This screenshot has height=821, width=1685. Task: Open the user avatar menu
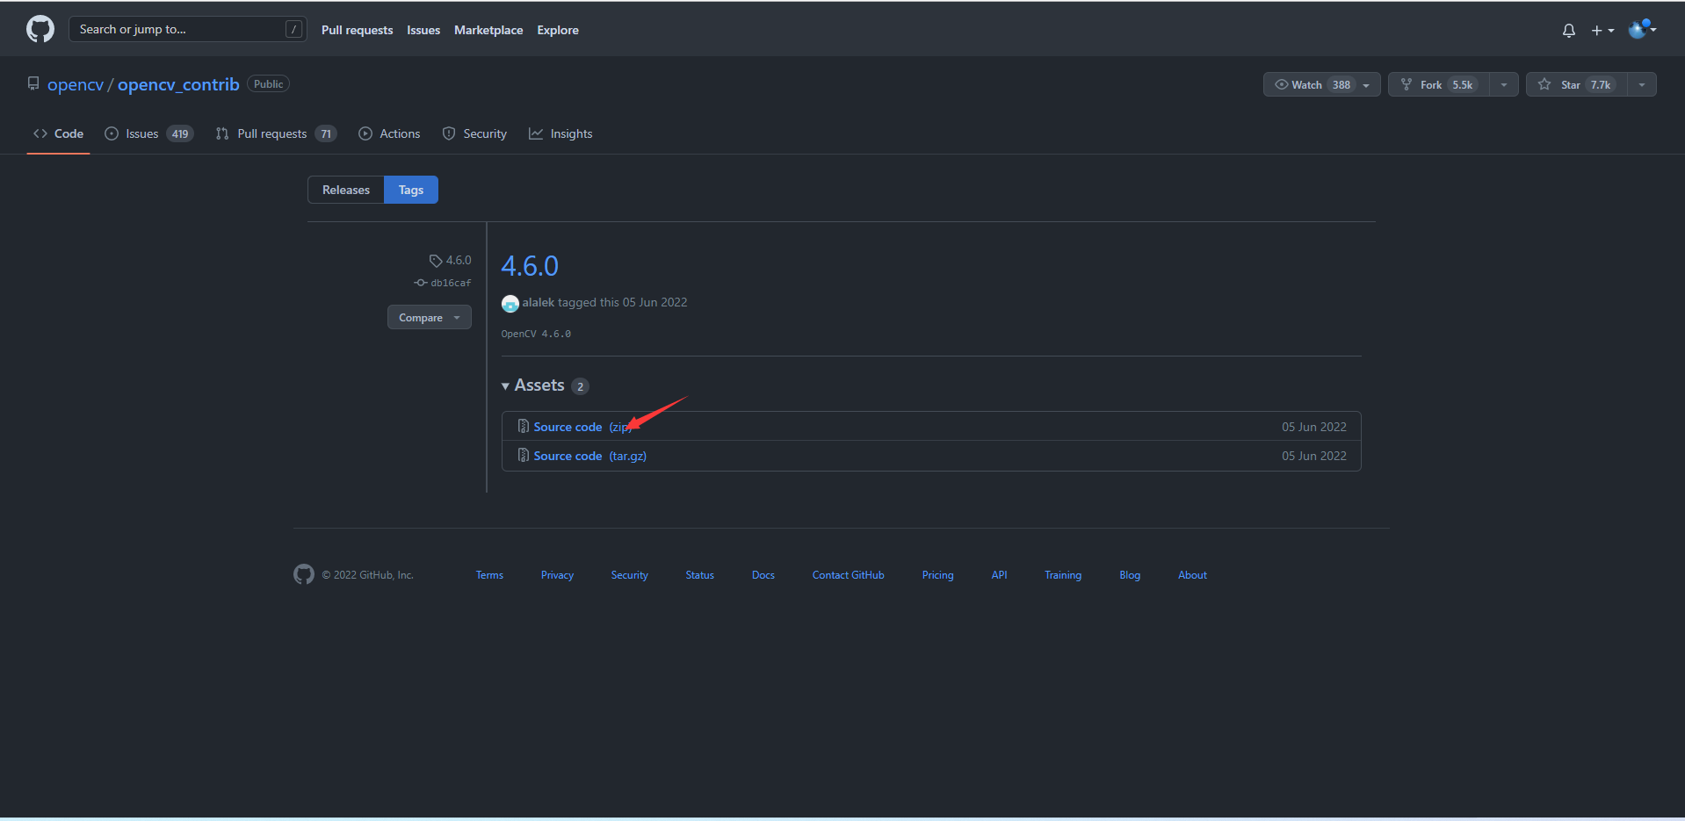click(1642, 29)
